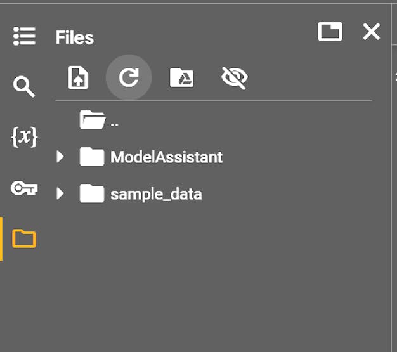This screenshot has height=352, width=397.
Task: Open the Variables {x} panel icon
Action: [x=24, y=136]
